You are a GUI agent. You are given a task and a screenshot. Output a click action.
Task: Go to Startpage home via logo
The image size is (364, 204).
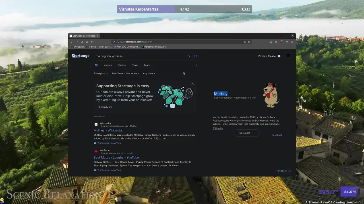pos(80,56)
